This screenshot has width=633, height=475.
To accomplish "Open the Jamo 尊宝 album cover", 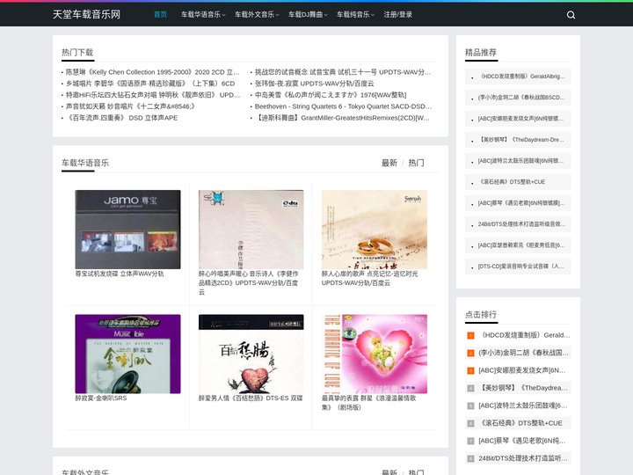I will 127,230.
